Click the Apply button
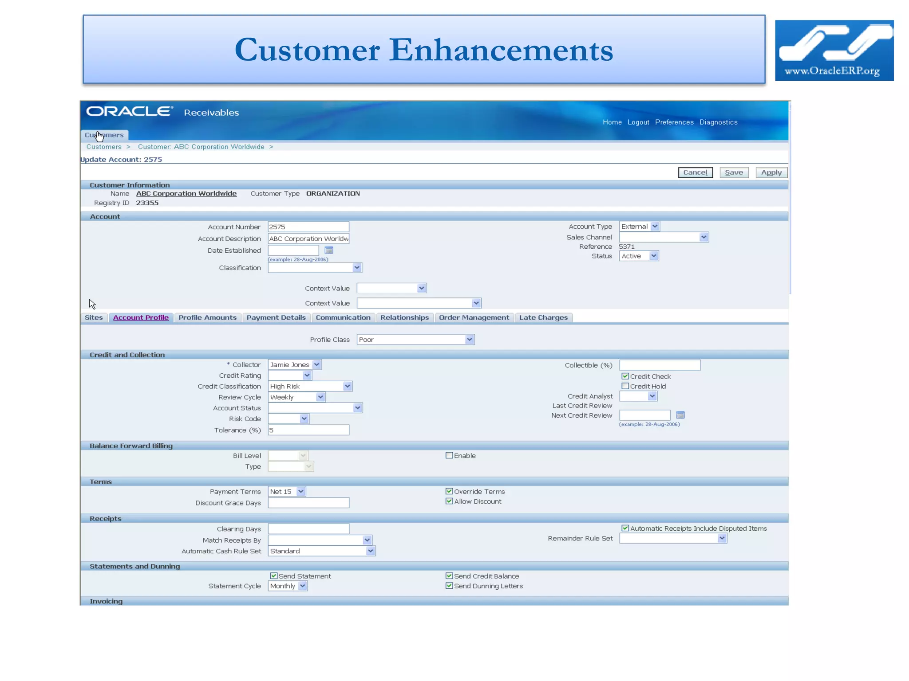Viewport: 909px width, 681px height. tap(771, 172)
